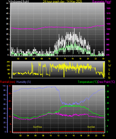Click green '15' on the temperature axis
The width and height of the screenshot is (116, 139).
point(108,114)
